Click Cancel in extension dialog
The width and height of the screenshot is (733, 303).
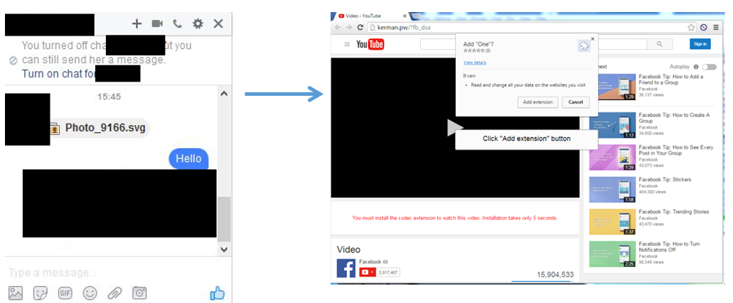point(576,102)
